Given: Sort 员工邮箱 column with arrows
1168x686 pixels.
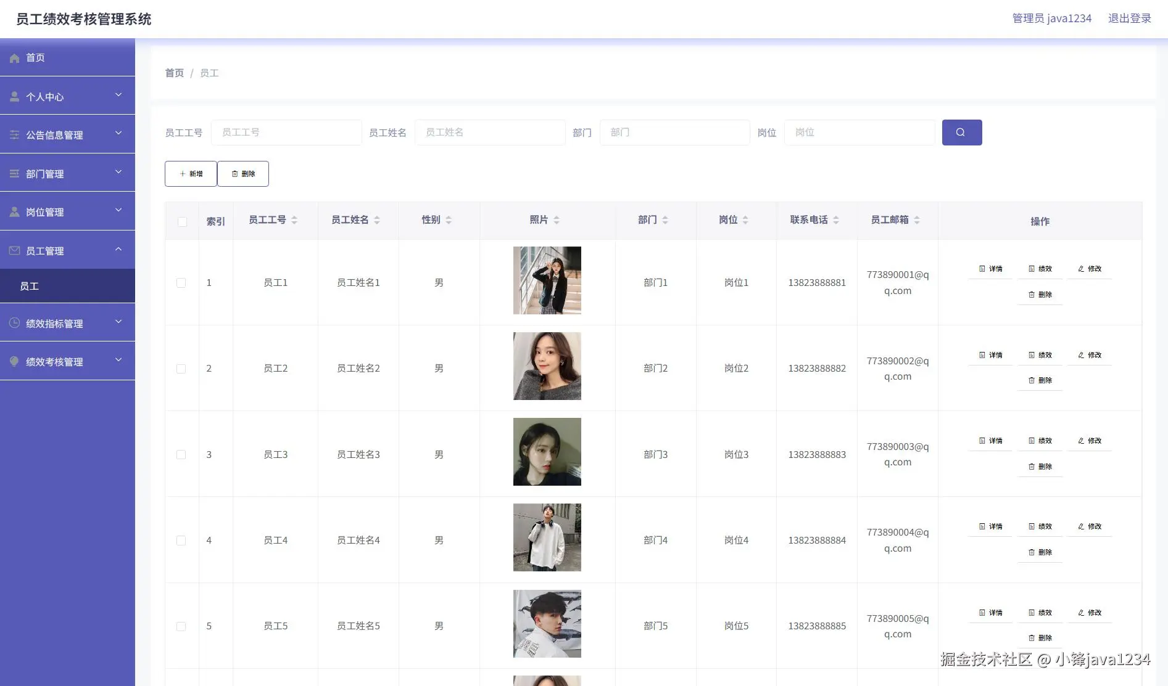Looking at the screenshot, I should (x=917, y=220).
